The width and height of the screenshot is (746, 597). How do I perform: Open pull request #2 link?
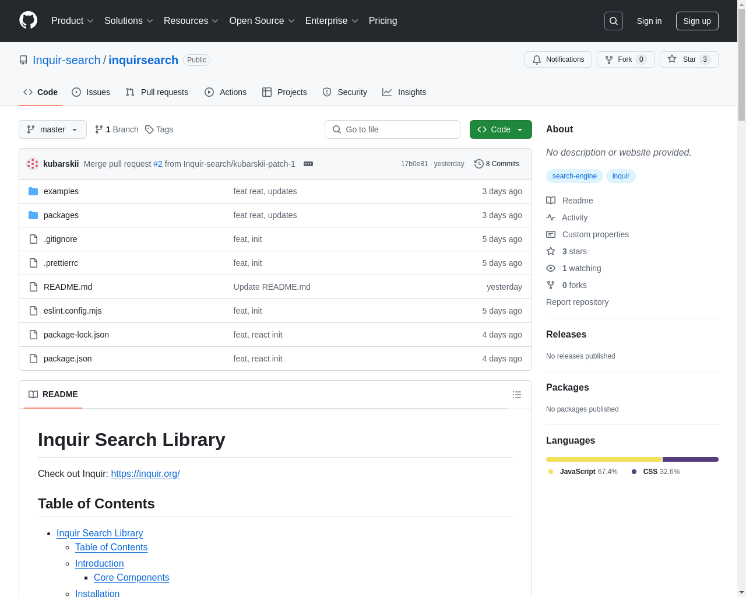point(158,164)
